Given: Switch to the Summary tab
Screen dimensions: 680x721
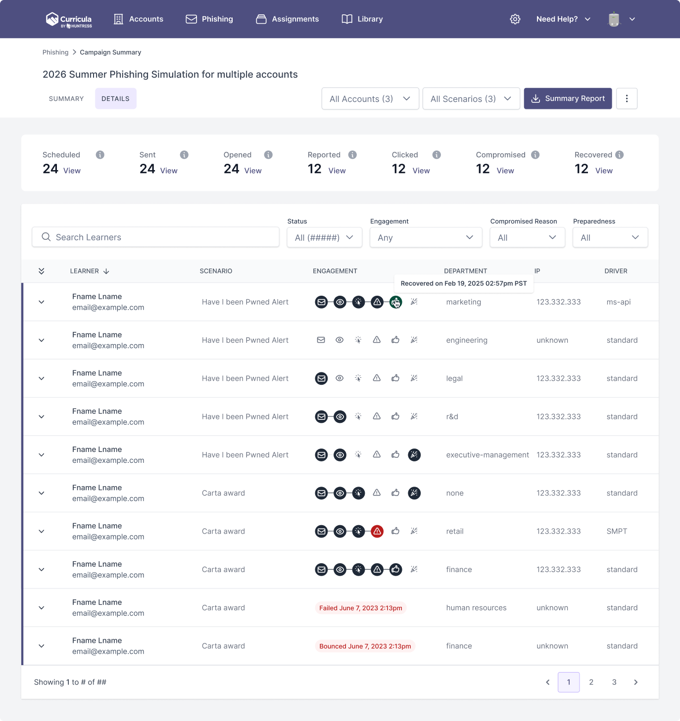Looking at the screenshot, I should [66, 99].
